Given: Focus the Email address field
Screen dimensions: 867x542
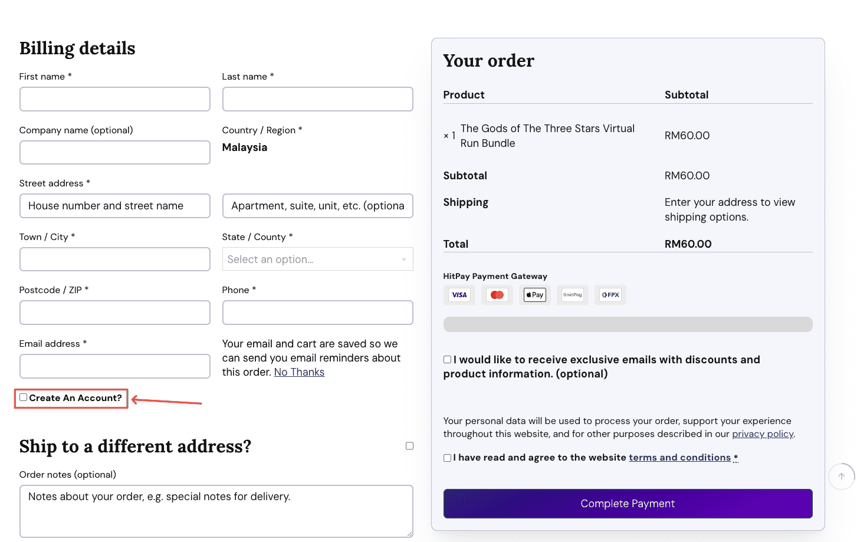Looking at the screenshot, I should coord(115,366).
